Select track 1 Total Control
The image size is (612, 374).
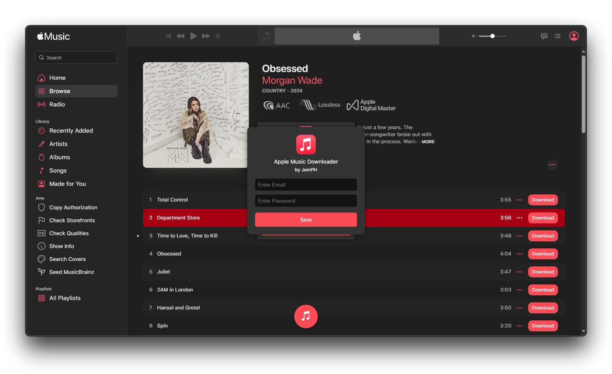(x=354, y=200)
